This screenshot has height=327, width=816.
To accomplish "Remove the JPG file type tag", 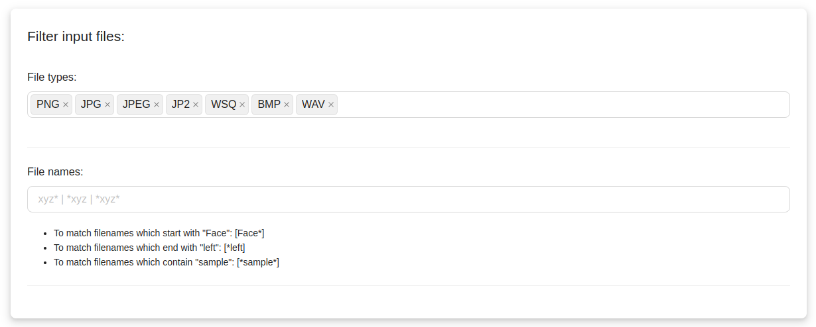I will pos(107,105).
